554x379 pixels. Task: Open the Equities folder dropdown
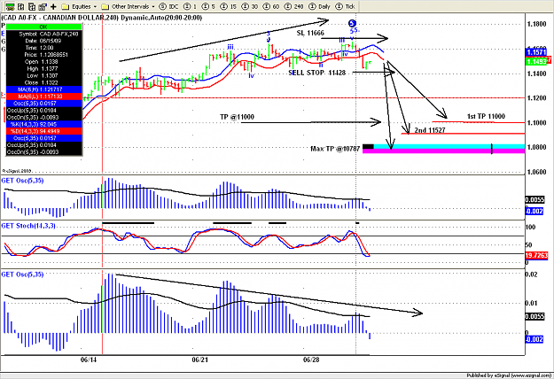click(79, 6)
